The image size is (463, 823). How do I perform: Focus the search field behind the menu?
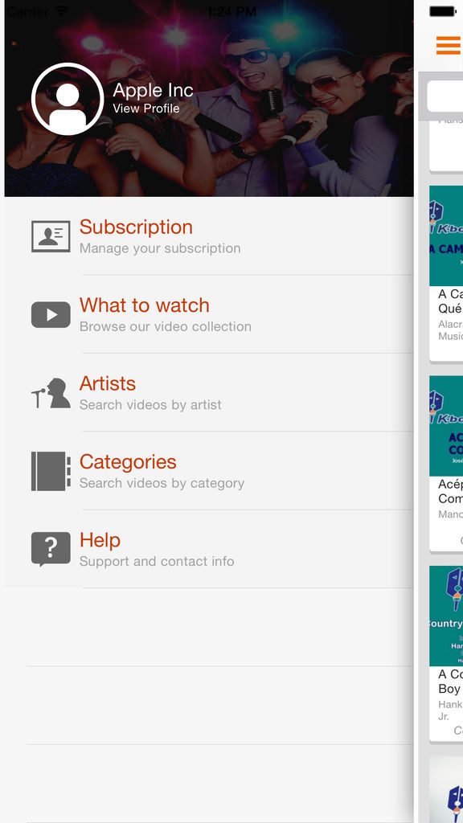pyautogui.click(x=445, y=96)
